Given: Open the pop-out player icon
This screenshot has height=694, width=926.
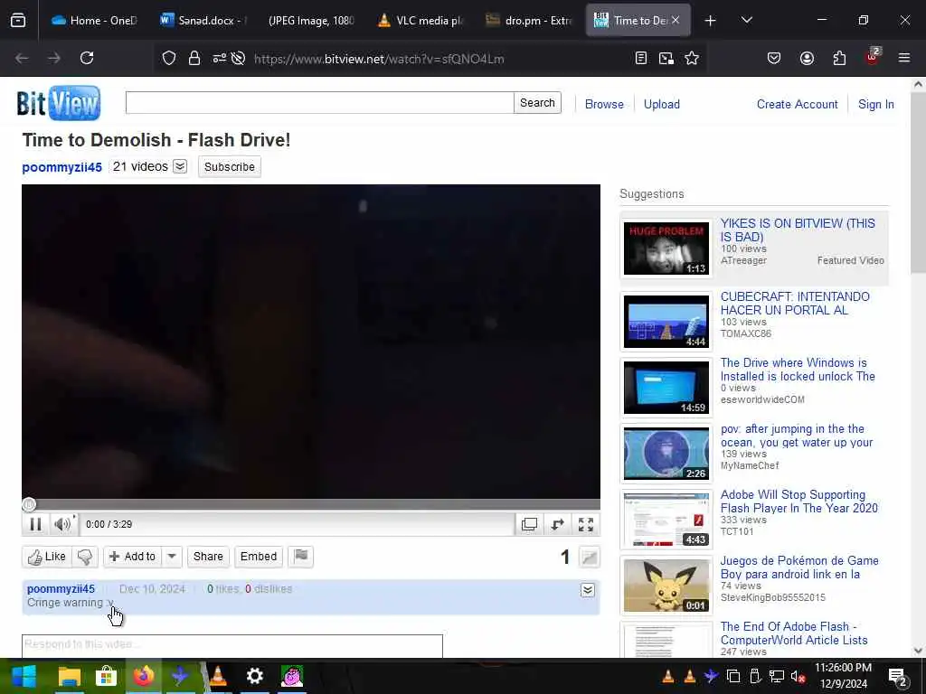Looking at the screenshot, I should [x=529, y=524].
